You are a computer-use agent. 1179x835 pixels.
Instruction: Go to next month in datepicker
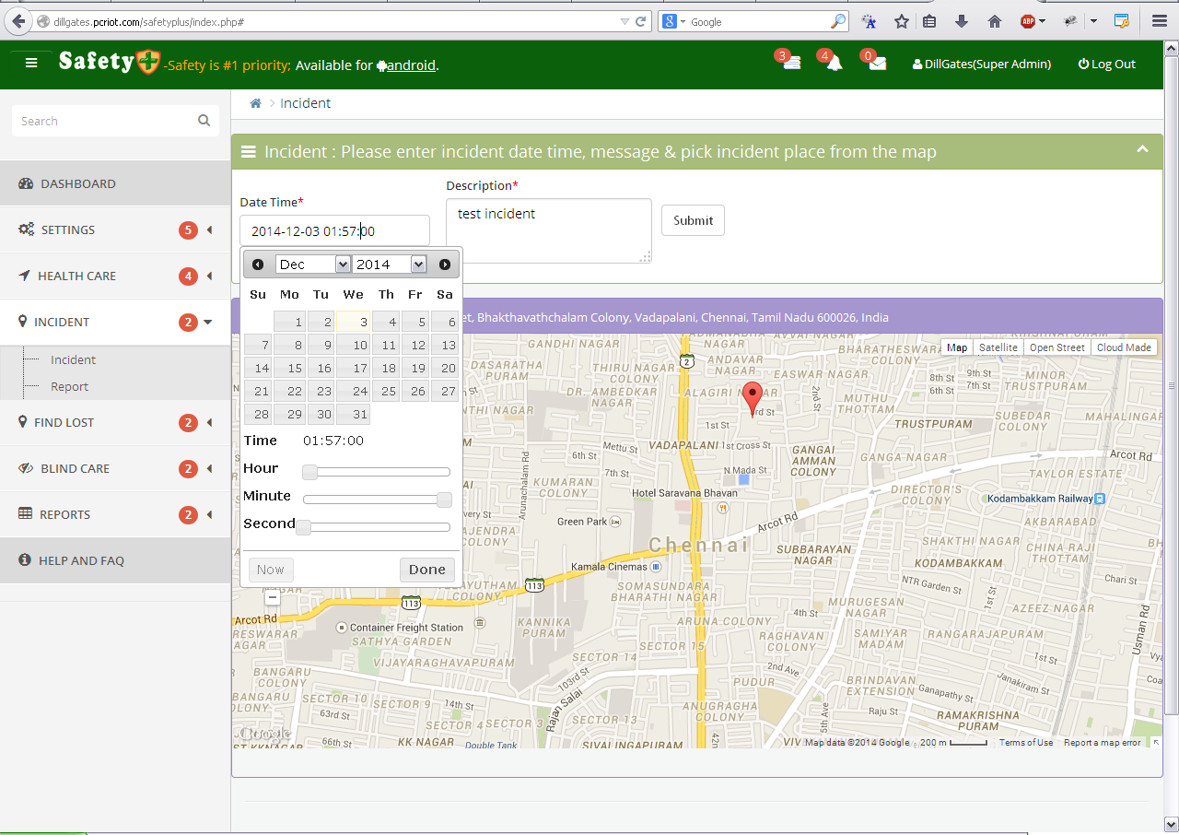tap(445, 265)
